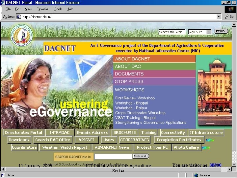Screen dimensions: 237x178
Task: Click the E-mails Address button
Action: click(92, 133)
